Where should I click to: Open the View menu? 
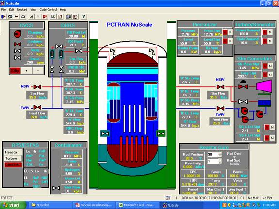coord(33,9)
